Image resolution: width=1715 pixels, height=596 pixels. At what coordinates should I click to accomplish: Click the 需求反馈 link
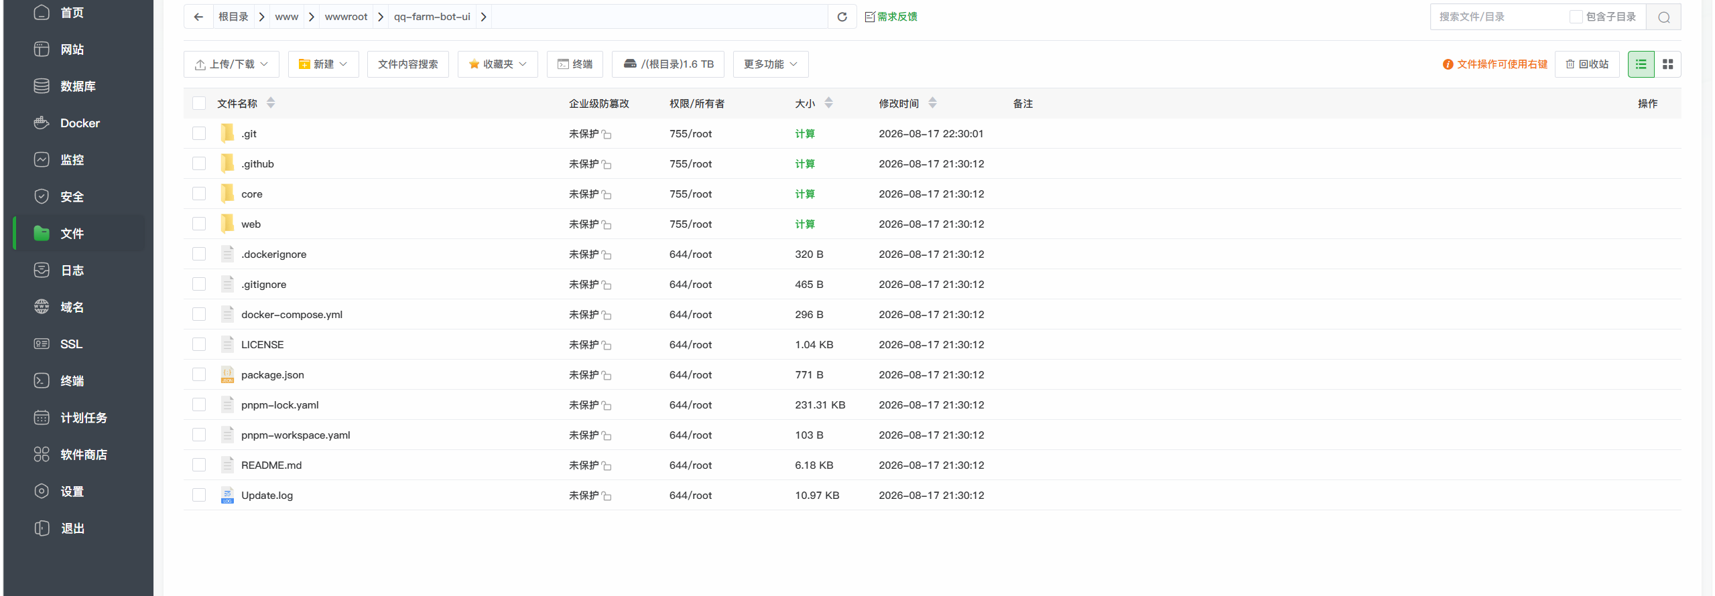click(891, 17)
